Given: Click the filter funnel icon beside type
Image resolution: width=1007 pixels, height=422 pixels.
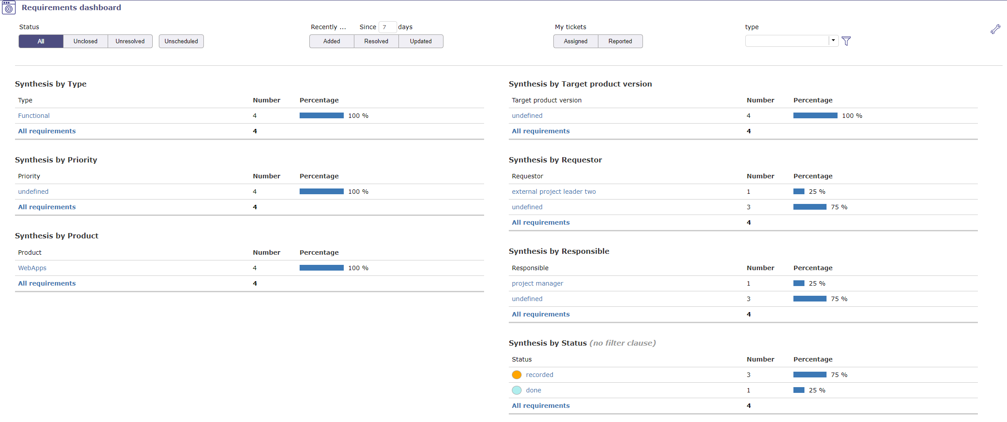Looking at the screenshot, I should point(846,41).
